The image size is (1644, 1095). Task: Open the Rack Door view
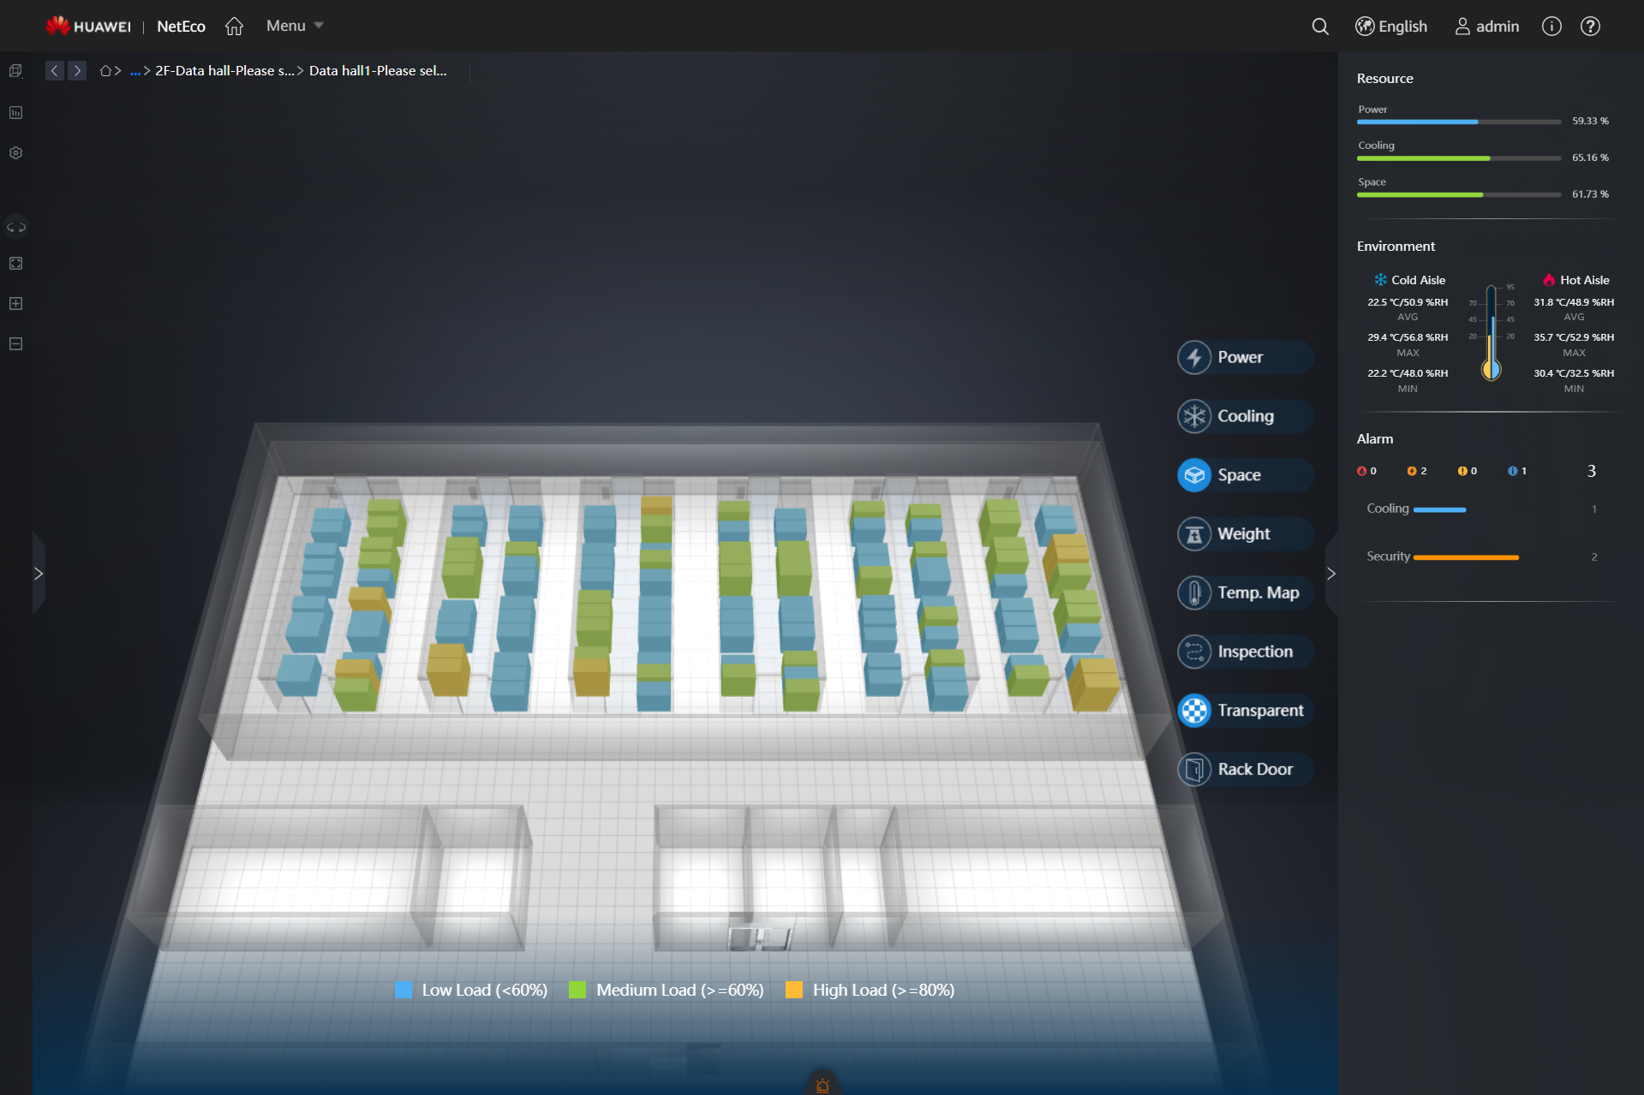1243,769
